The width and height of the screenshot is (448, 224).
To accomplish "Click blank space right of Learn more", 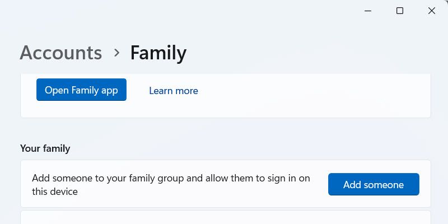I will pos(308,91).
